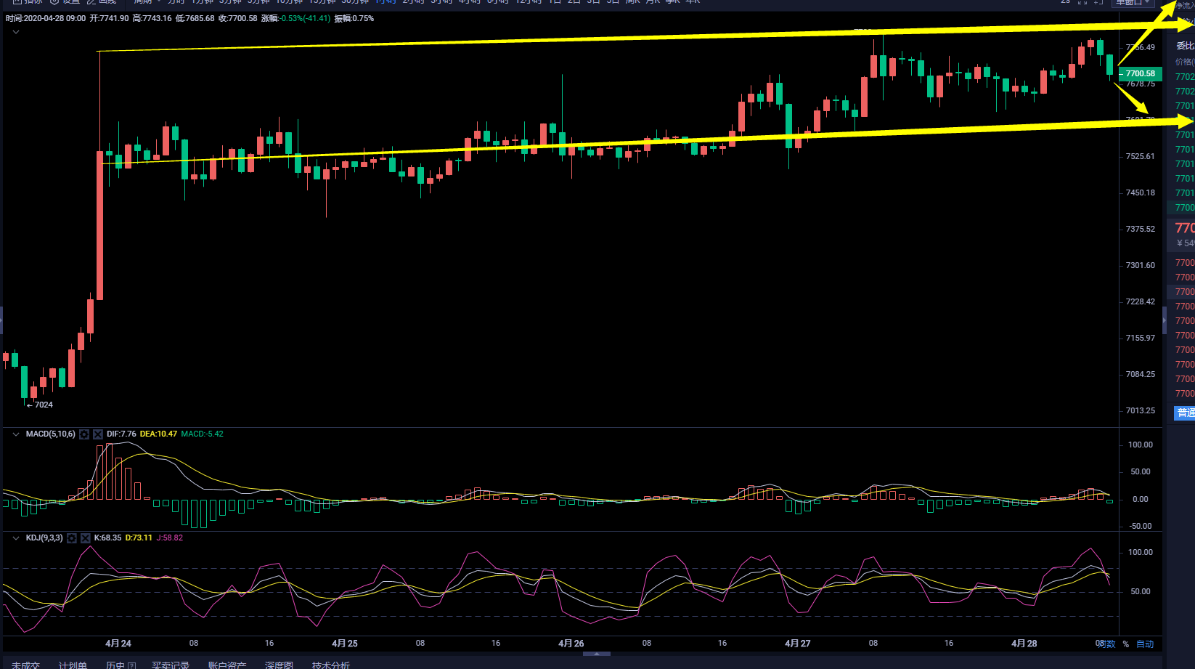Click the 普通 order type button
The width and height of the screenshot is (1195, 669).
tap(1185, 413)
